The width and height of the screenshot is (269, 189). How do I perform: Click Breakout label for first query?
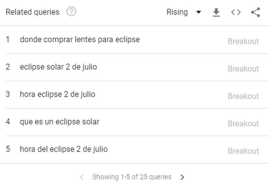pos(243,41)
